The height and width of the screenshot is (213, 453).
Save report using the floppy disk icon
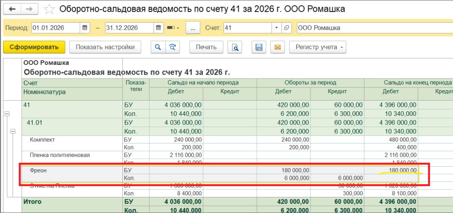coord(259,47)
